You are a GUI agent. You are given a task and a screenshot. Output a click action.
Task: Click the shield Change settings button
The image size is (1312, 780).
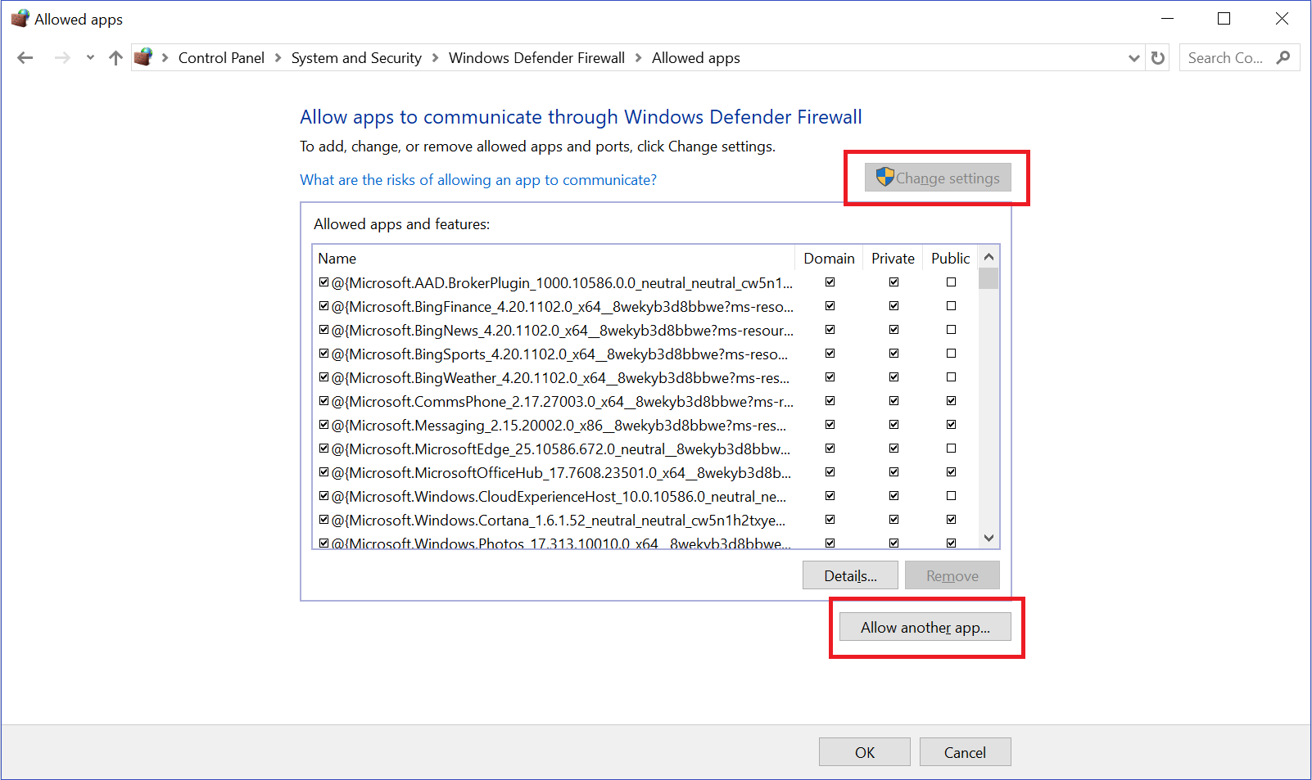pyautogui.click(x=938, y=178)
